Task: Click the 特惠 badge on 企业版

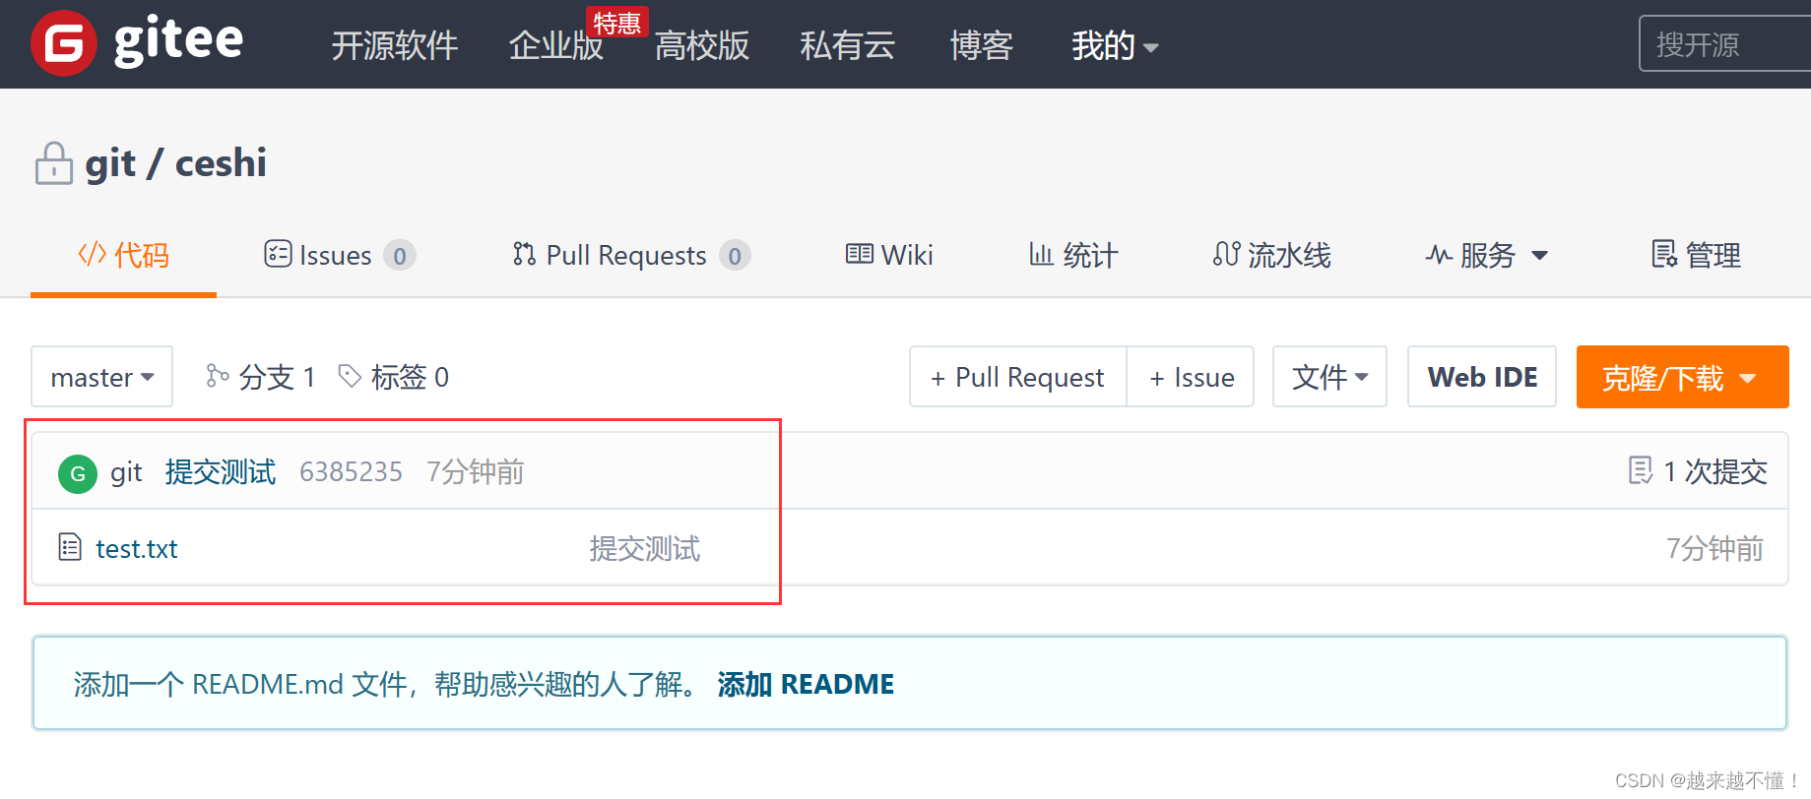Action: pos(617,23)
